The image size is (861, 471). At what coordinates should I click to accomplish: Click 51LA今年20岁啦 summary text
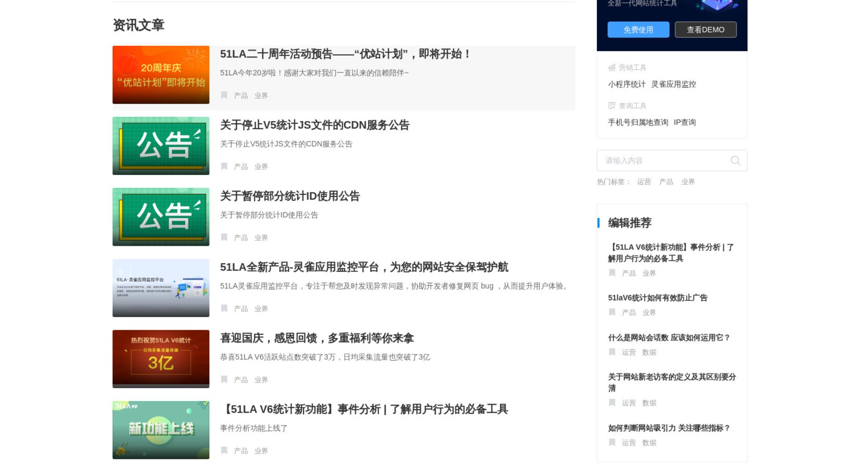(x=314, y=73)
